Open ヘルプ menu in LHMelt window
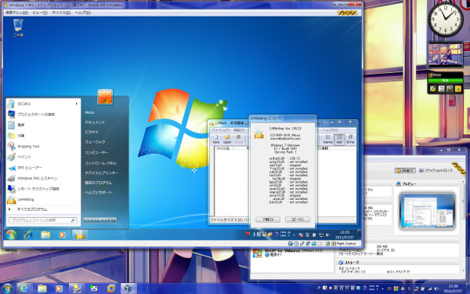Viewport: 470px width, 294px height. [x=330, y=130]
